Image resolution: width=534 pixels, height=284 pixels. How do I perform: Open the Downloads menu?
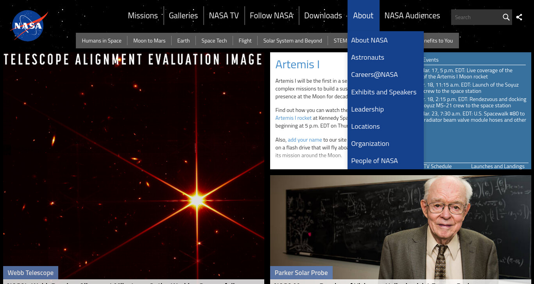coord(323,16)
